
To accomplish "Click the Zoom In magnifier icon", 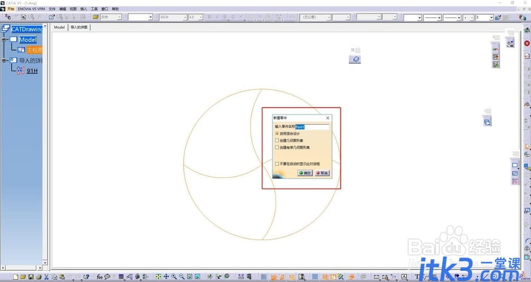I will pyautogui.click(x=174, y=277).
